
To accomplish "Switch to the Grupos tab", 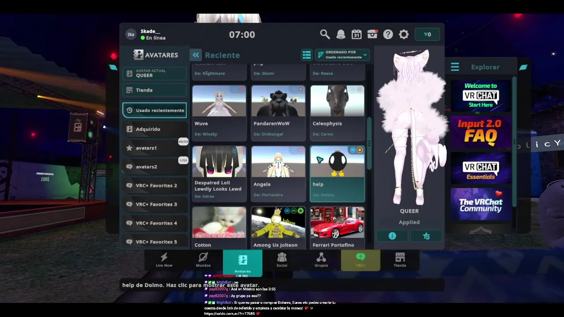I will [x=321, y=260].
